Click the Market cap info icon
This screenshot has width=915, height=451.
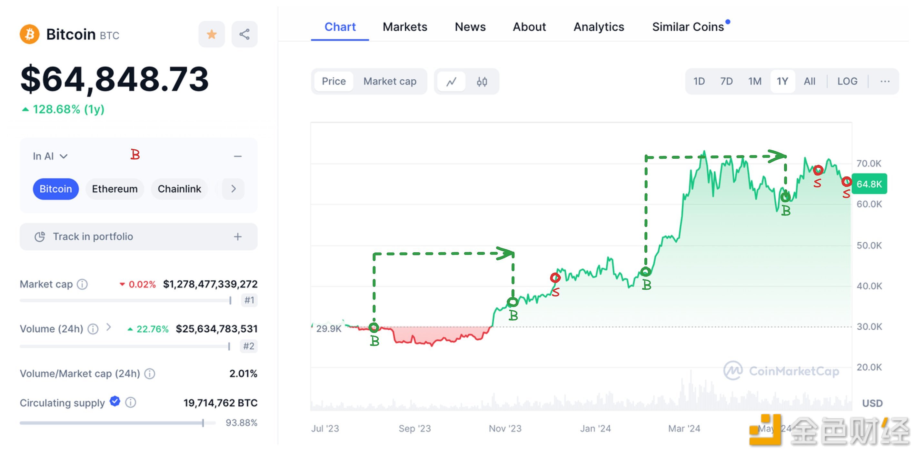coord(83,284)
